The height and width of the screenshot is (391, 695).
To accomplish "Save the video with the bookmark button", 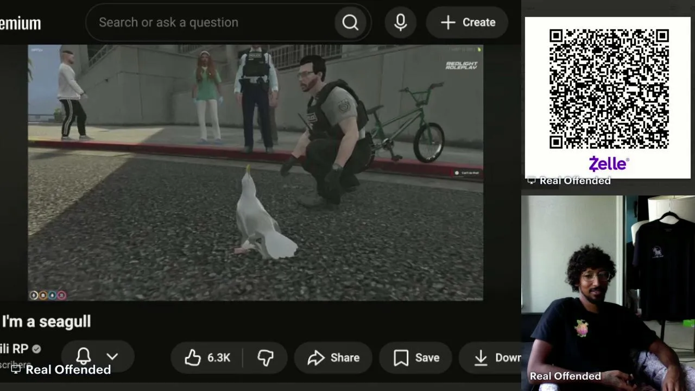I will (x=416, y=357).
